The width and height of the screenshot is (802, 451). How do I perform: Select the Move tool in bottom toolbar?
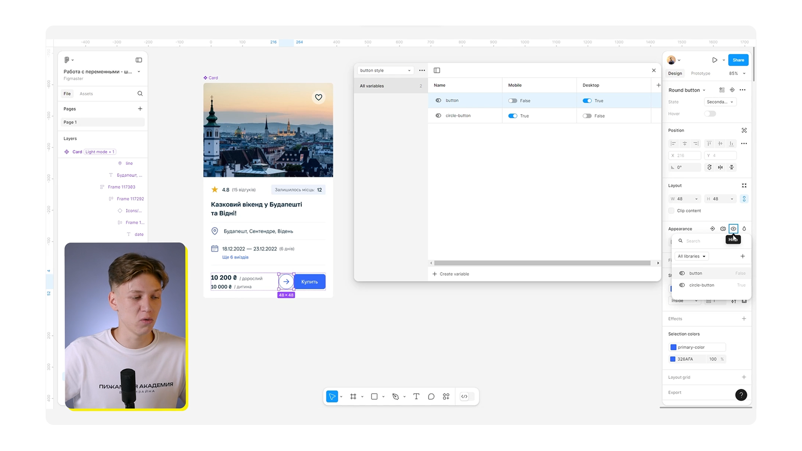332,396
